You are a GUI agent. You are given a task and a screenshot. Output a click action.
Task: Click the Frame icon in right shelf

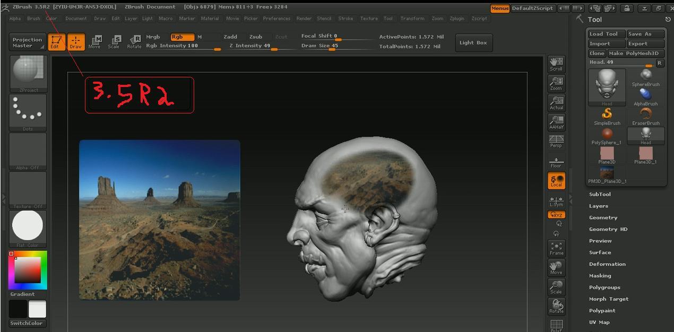click(x=556, y=248)
